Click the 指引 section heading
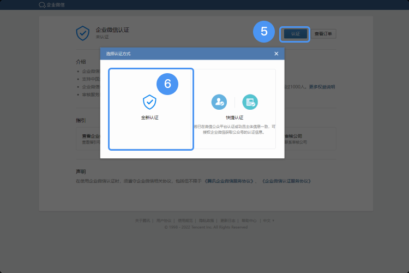The image size is (409, 273). [81, 121]
